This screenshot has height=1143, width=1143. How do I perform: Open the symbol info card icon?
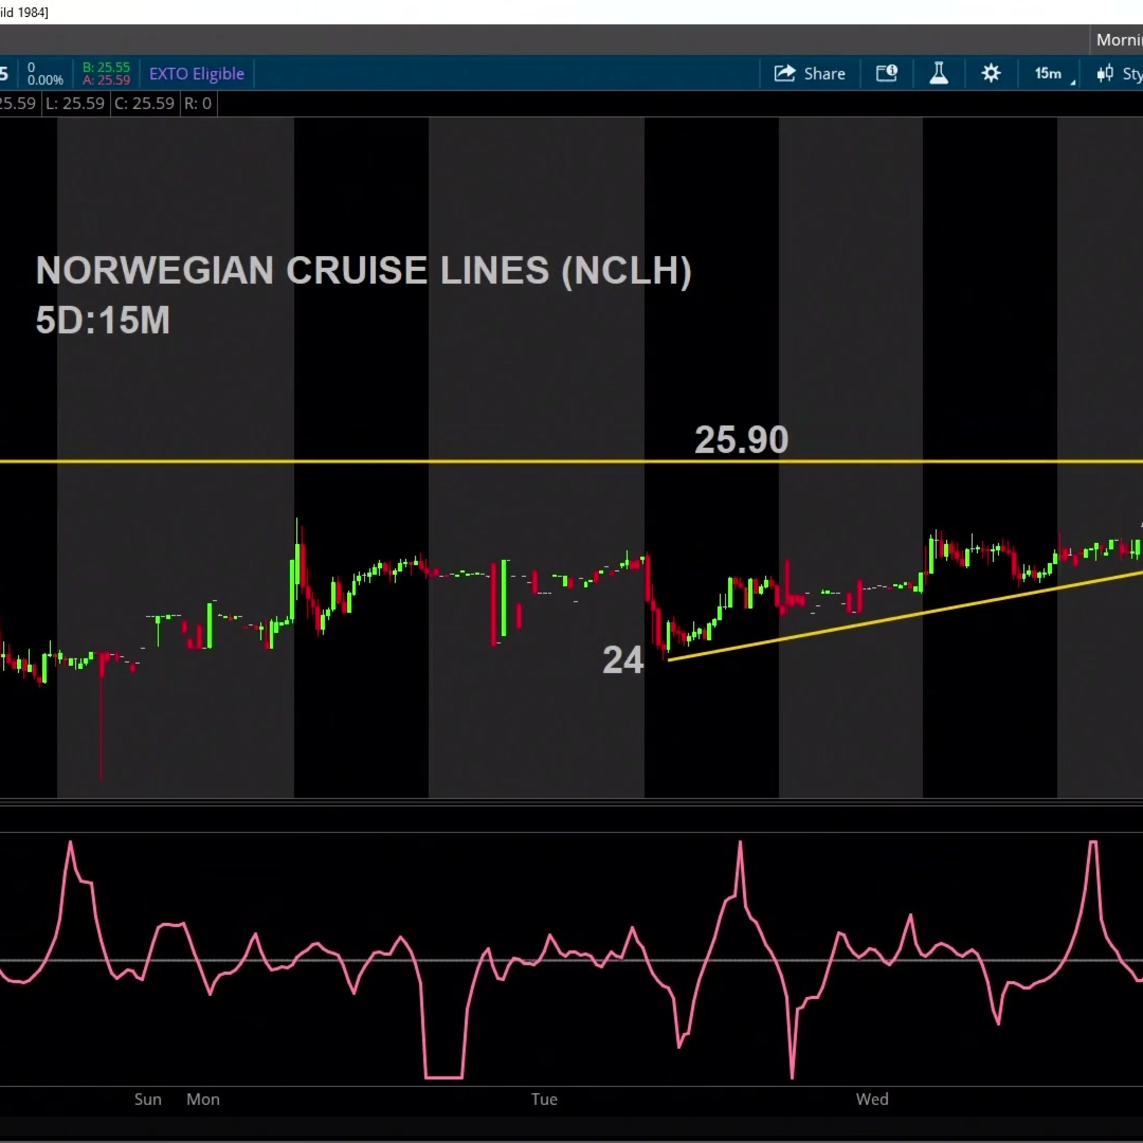(x=886, y=74)
